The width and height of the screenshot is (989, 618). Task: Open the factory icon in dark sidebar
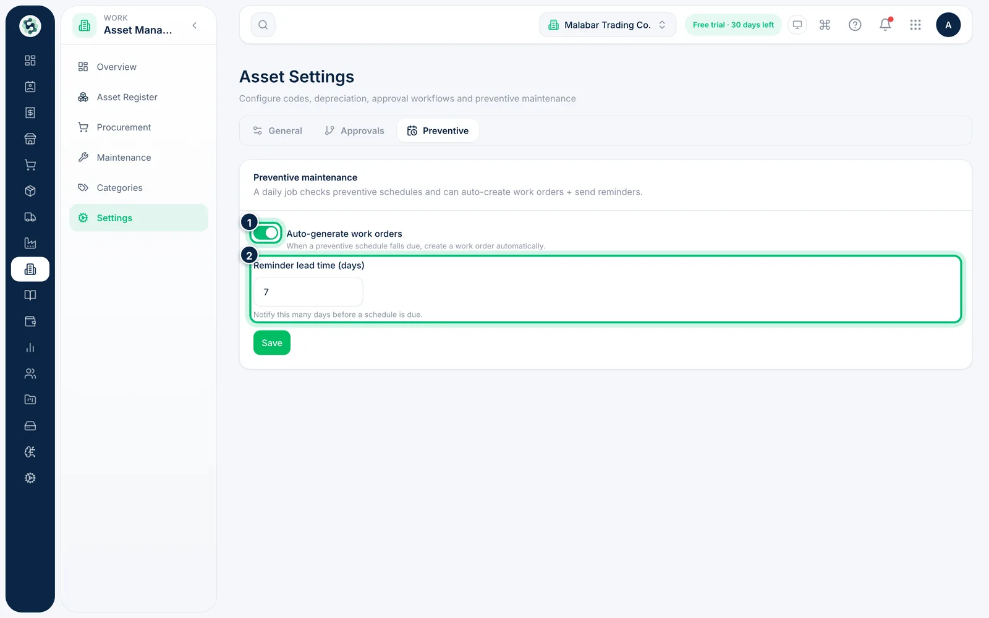pos(30,243)
